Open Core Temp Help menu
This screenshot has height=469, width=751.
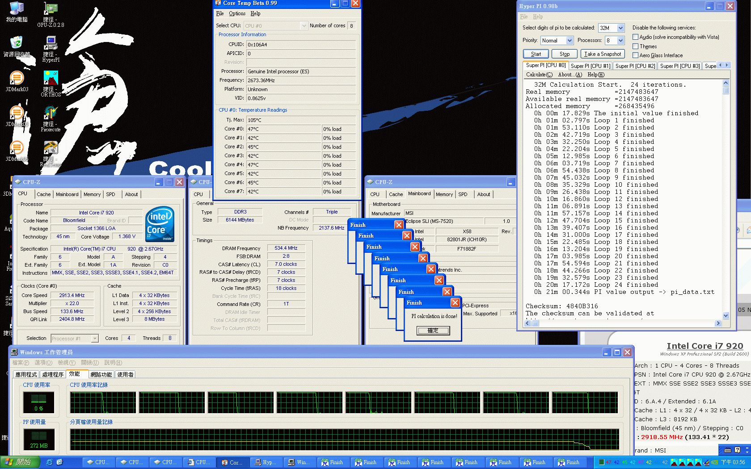coord(255,14)
